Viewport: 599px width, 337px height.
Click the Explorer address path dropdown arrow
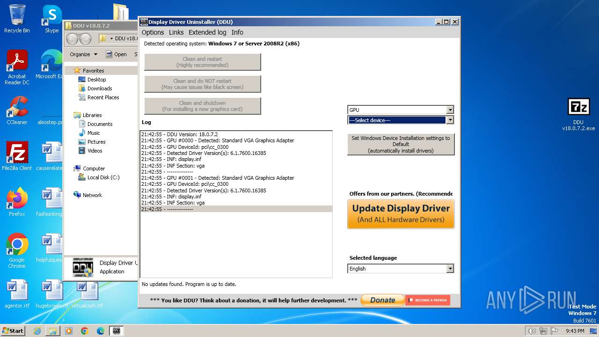pos(111,39)
